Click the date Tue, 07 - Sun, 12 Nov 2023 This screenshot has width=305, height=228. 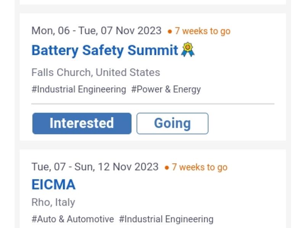[x=95, y=167]
